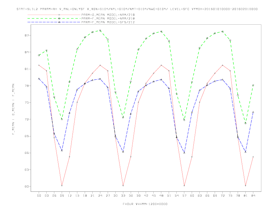276x213 pixels.
Task: Click x-axis forecast hour label 66
Action: coord(207,196)
